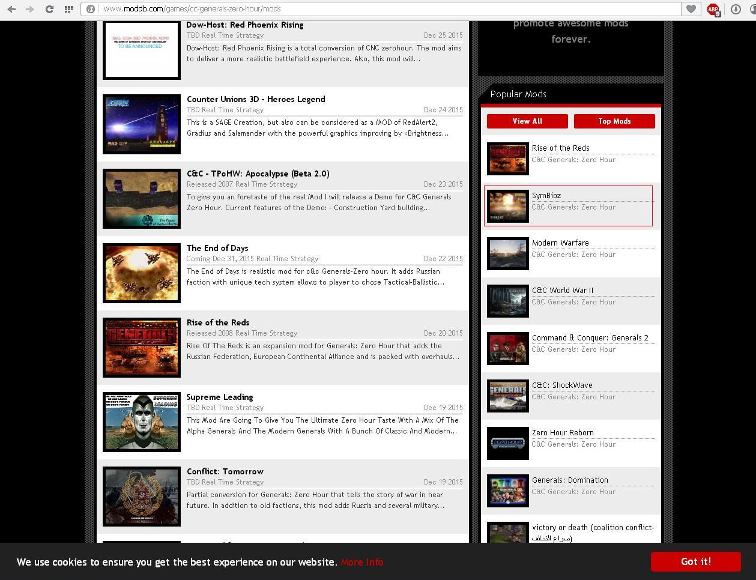
Task: Open C&C World War II sidebar title link
Action: click(x=563, y=290)
